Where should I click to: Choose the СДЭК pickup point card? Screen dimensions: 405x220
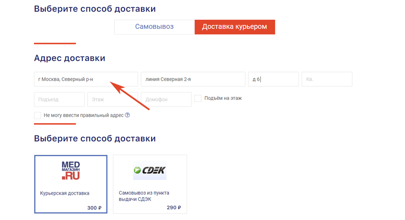click(150, 184)
